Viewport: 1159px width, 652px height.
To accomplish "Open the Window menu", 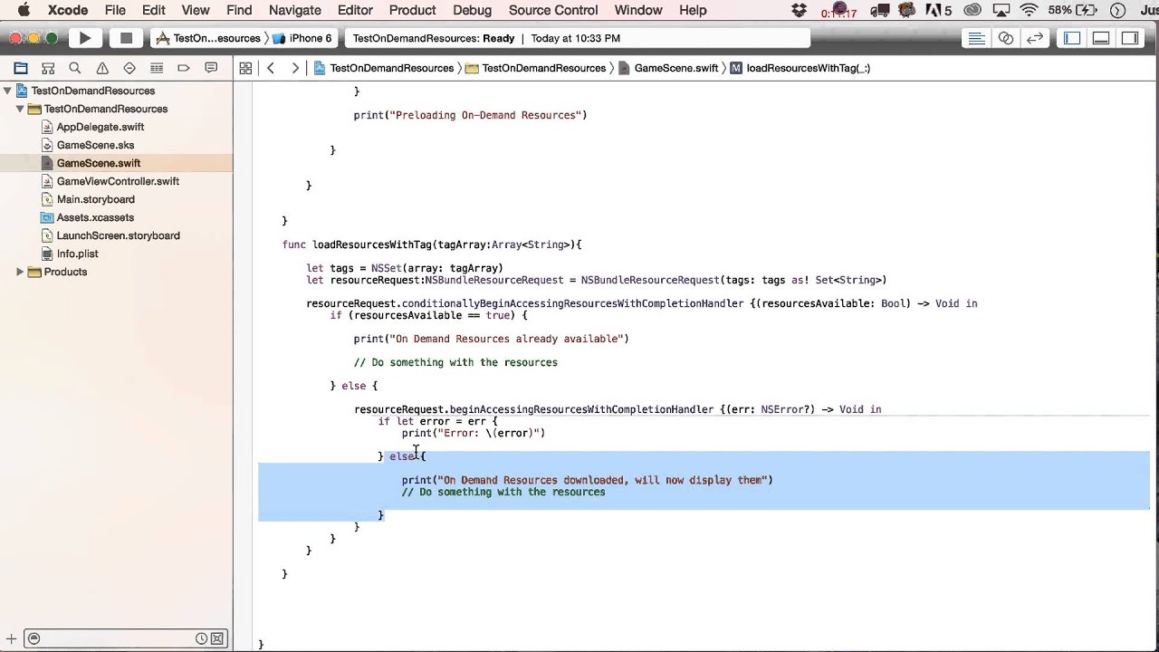I will coord(638,10).
